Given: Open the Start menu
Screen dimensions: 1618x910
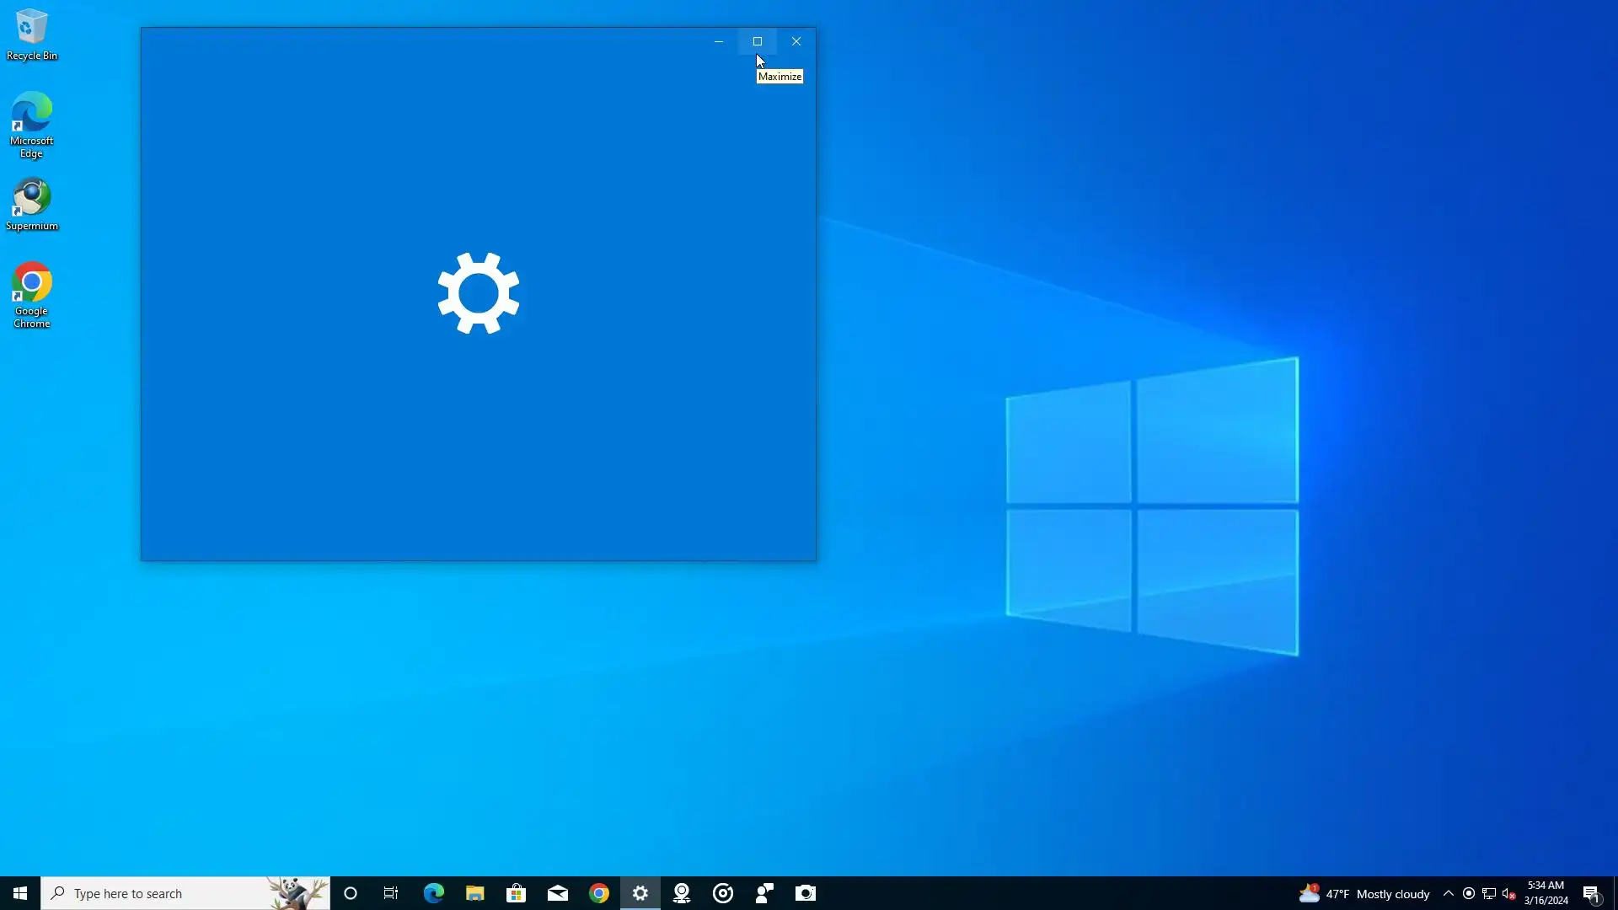Looking at the screenshot, I should [20, 893].
